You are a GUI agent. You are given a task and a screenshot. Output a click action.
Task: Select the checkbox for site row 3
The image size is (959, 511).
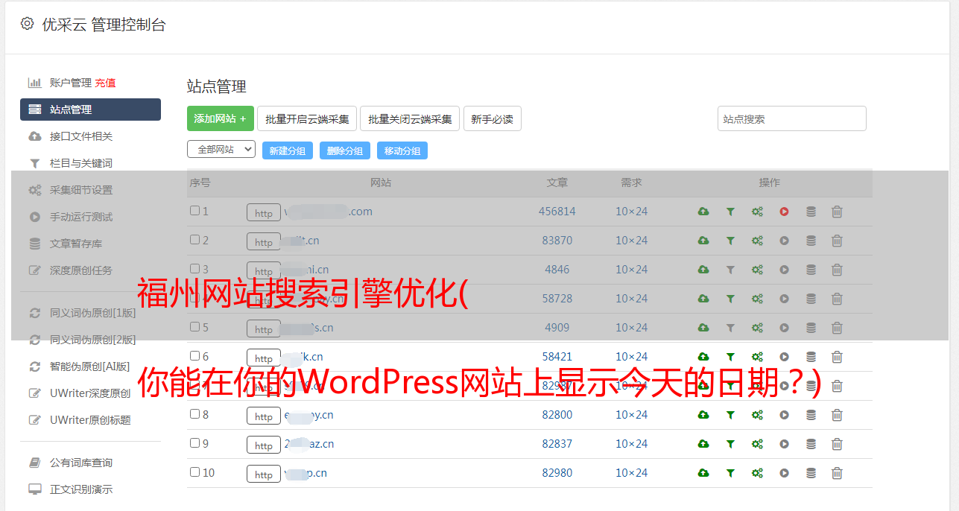tap(194, 269)
